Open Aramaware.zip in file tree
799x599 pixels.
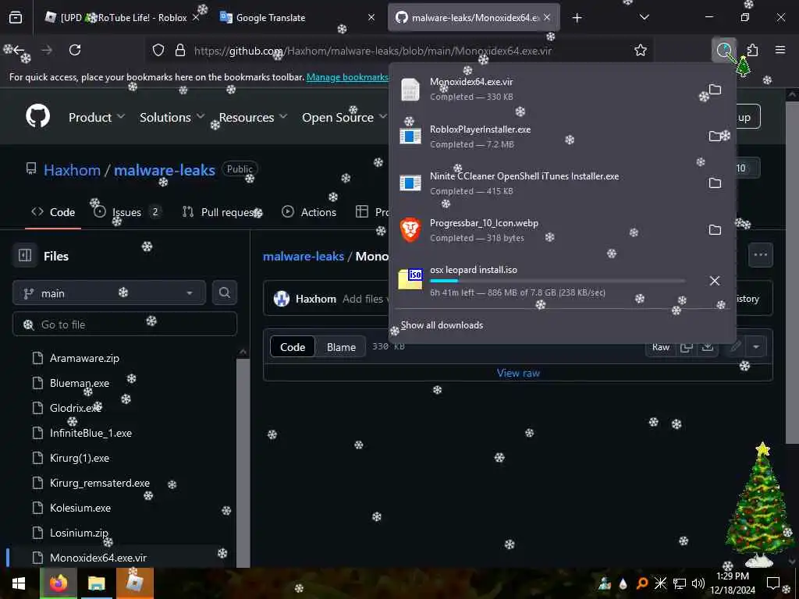coord(84,358)
